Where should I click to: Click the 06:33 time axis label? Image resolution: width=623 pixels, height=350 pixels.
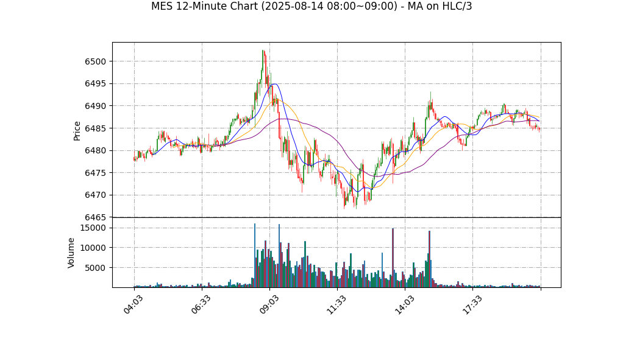tap(201, 305)
